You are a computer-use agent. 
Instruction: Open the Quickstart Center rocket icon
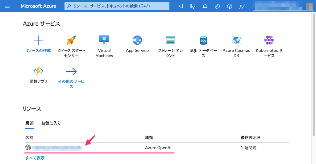tap(71, 40)
